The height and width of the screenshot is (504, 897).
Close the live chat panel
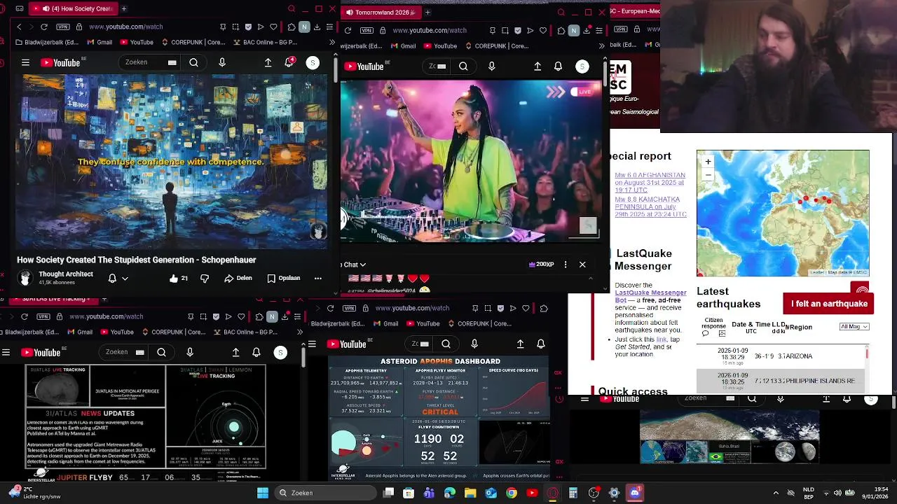point(582,265)
